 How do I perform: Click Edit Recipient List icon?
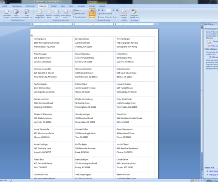point(27,14)
